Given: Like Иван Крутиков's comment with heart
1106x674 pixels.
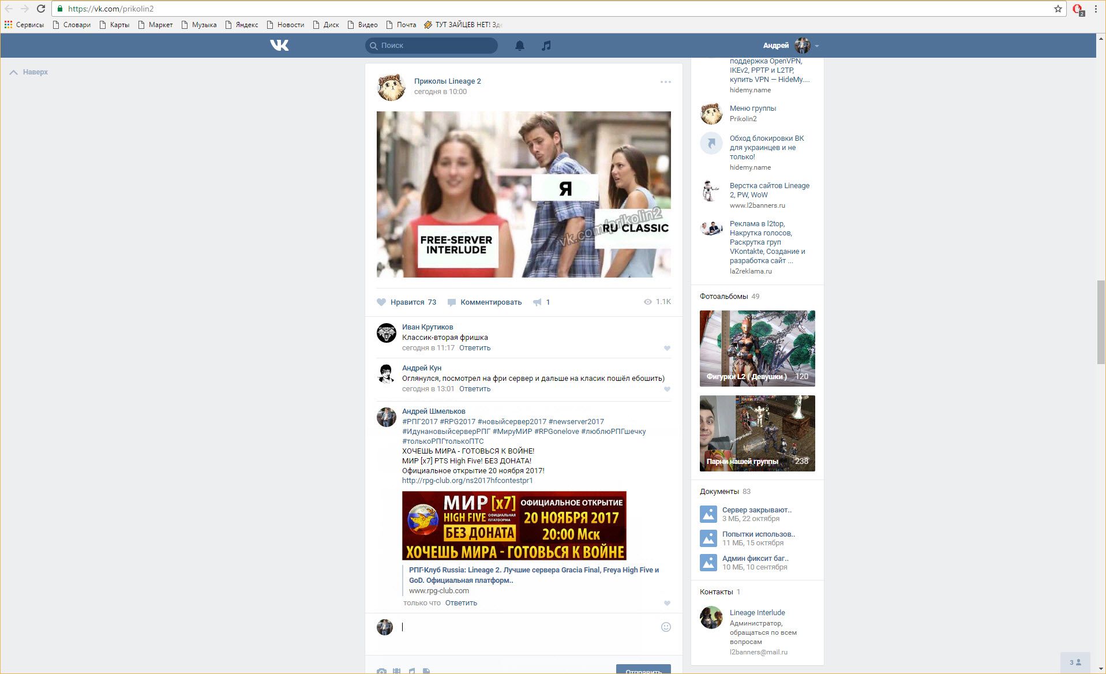Looking at the screenshot, I should click(667, 348).
